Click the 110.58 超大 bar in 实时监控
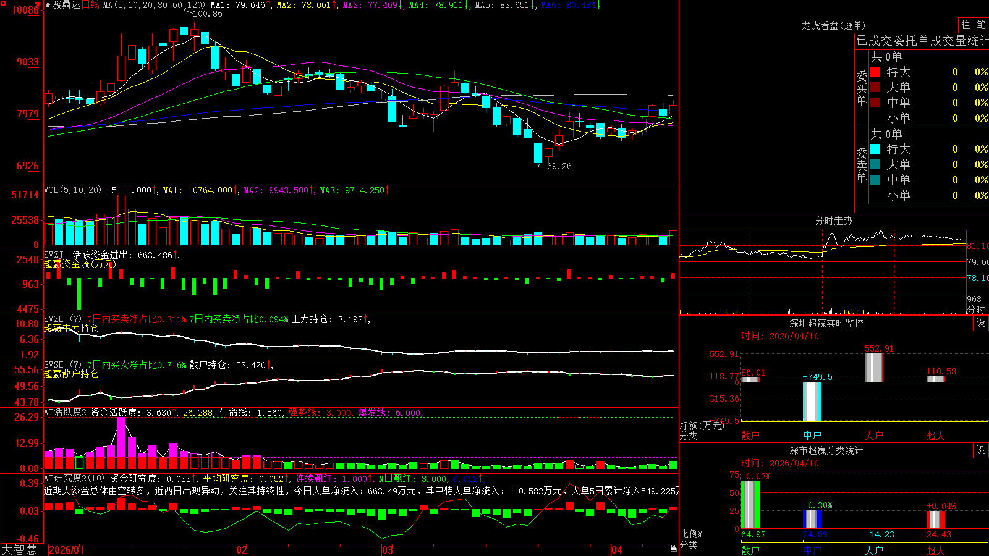989x556 pixels. (935, 379)
